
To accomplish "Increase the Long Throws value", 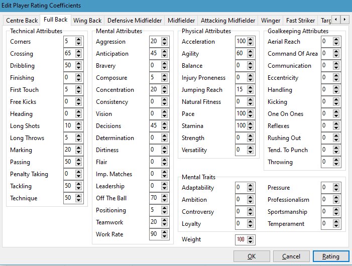I will pos(78,136).
